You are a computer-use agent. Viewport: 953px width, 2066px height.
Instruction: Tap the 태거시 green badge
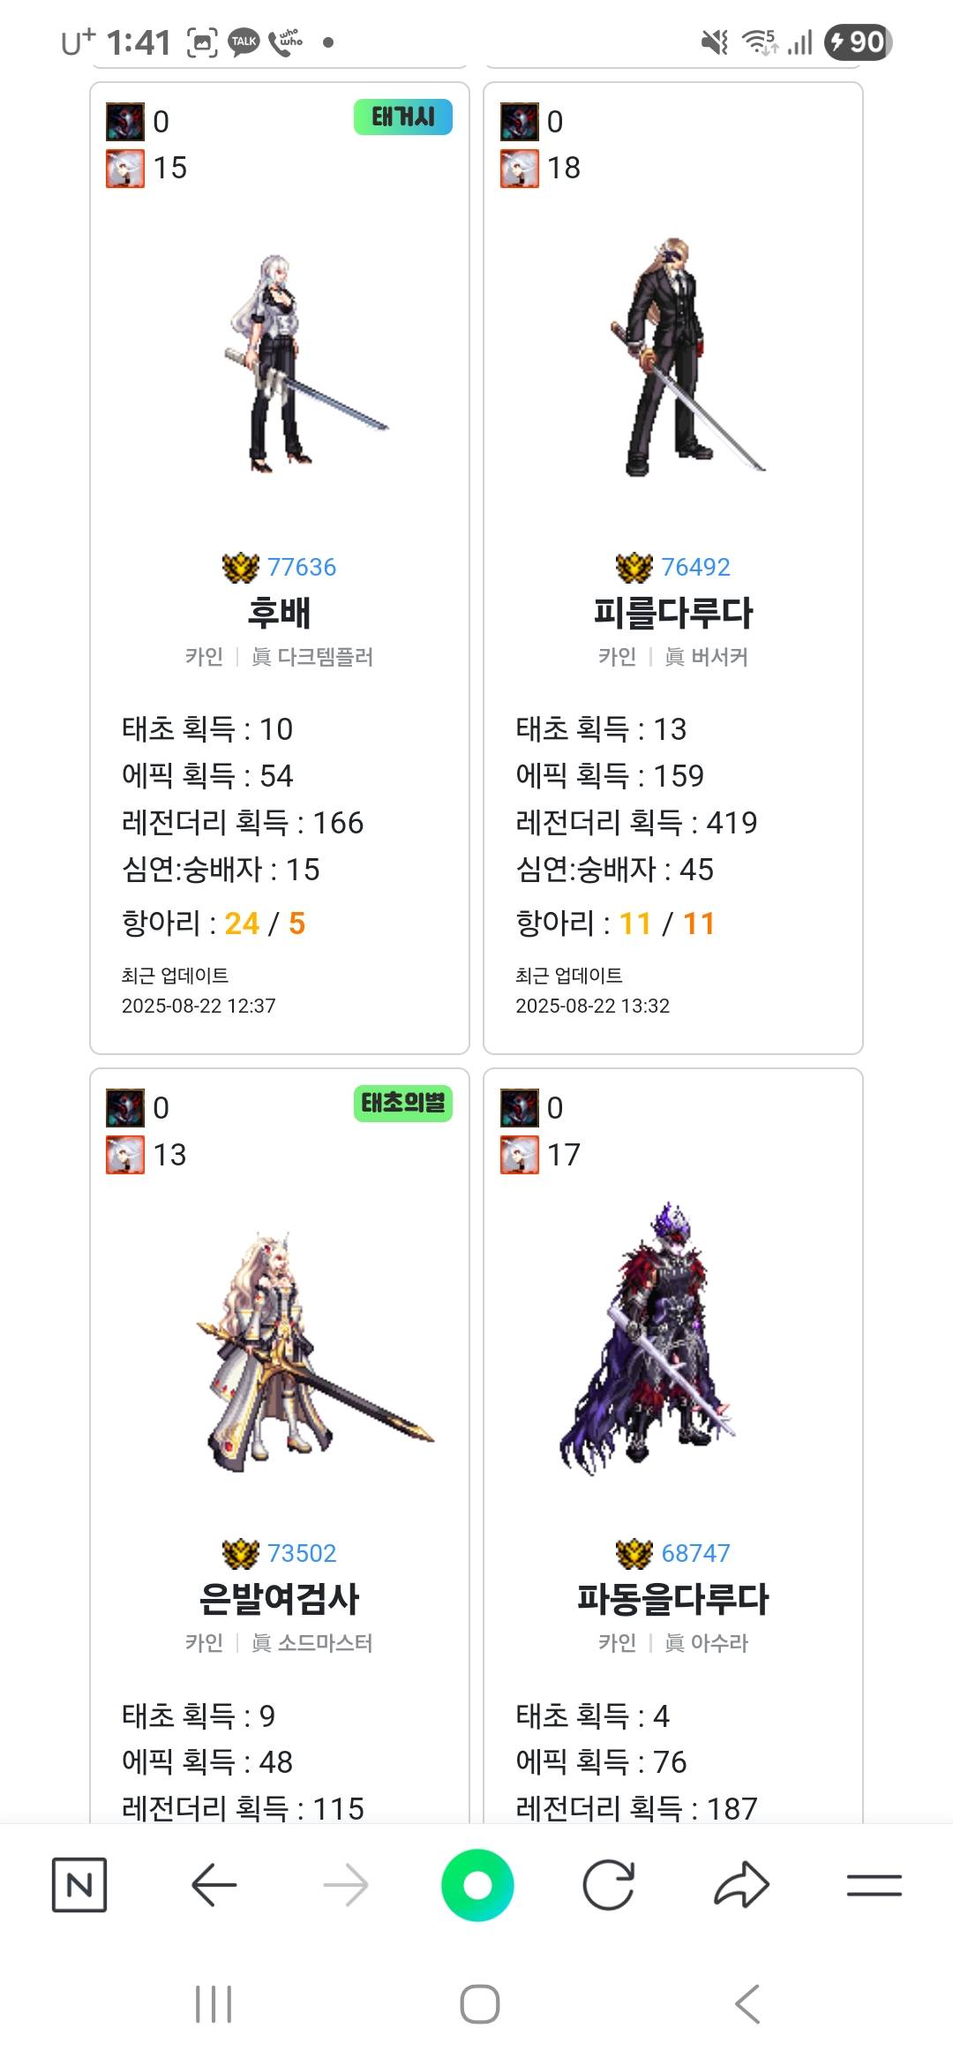click(x=403, y=117)
